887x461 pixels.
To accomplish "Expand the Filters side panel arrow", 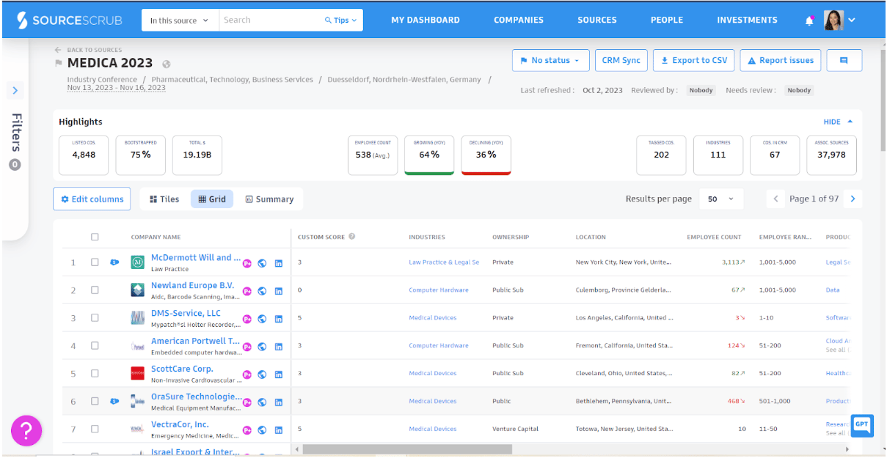I will click(15, 91).
